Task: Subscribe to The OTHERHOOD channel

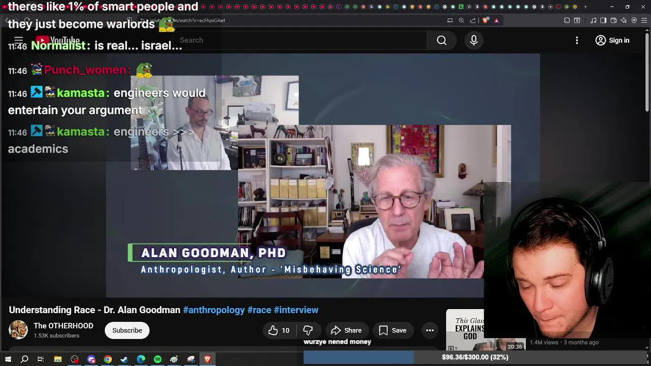Action: [x=127, y=330]
